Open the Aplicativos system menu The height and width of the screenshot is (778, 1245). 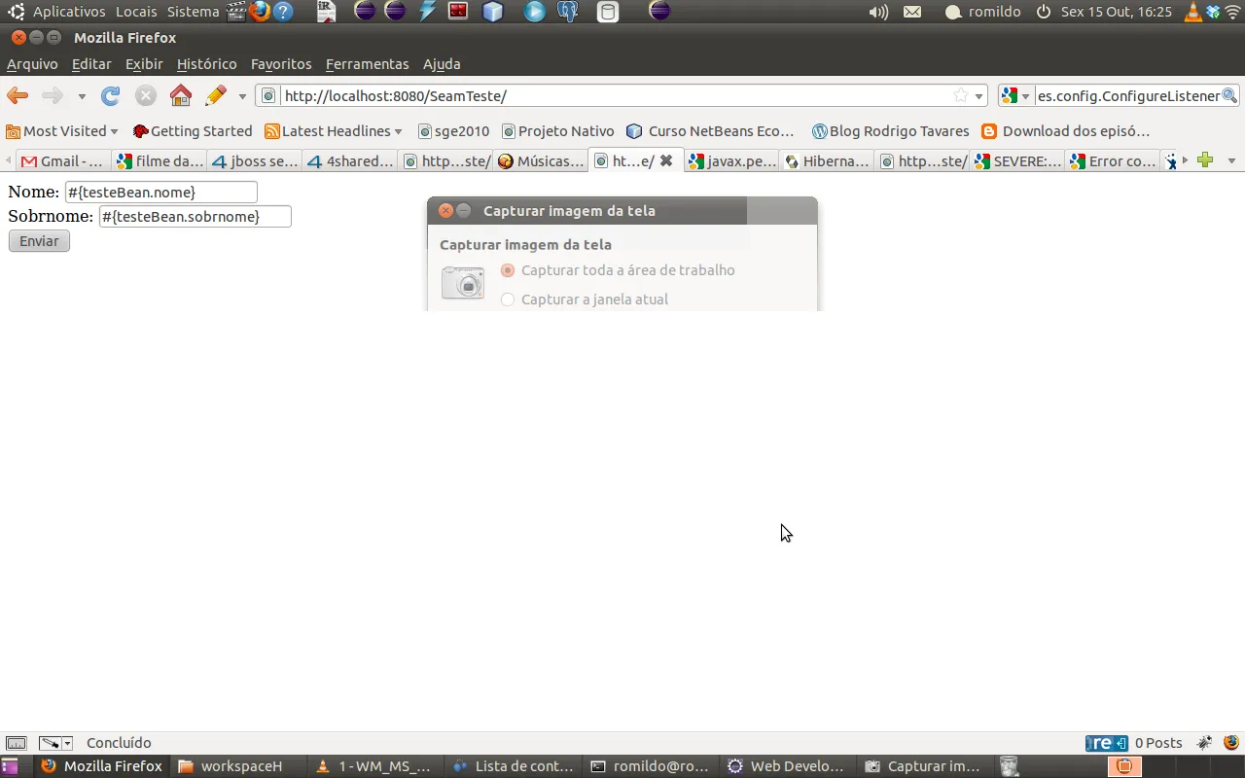(x=68, y=12)
